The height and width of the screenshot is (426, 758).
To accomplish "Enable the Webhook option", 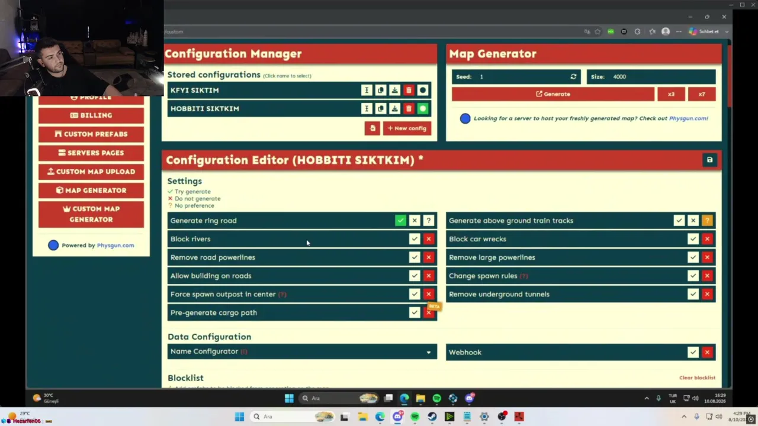I will [x=693, y=352].
